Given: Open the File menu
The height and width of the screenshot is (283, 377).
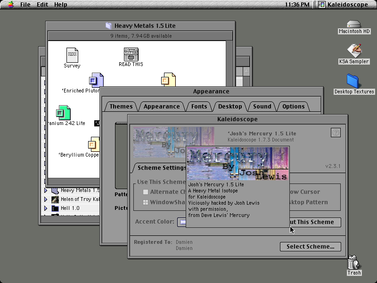Looking at the screenshot, I should 25,4.
